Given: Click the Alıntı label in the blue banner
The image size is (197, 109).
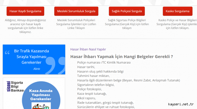Looking at the screenshot, I should click(37, 69).
